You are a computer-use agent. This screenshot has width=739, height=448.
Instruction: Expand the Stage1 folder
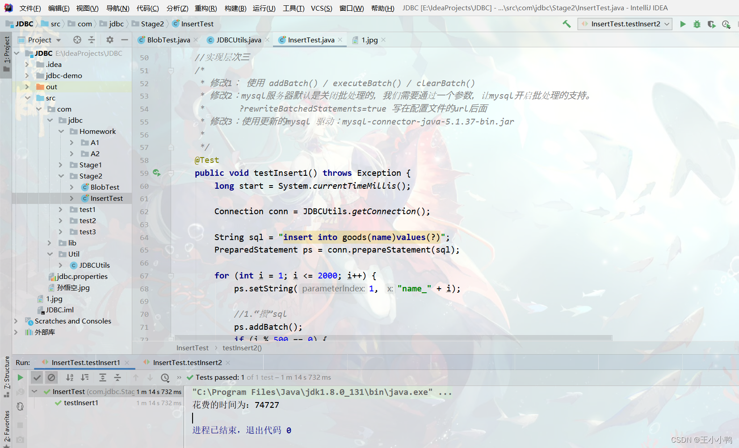[x=61, y=165]
